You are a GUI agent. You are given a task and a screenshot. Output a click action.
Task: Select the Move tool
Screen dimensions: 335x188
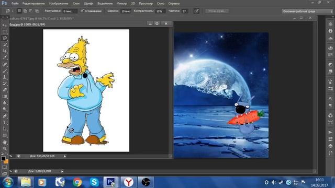(5, 25)
